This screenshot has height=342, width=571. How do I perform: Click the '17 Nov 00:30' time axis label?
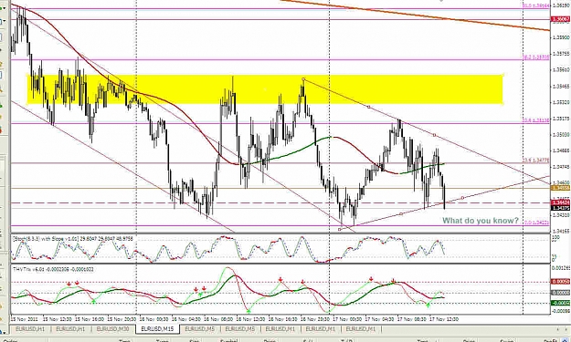(348, 319)
